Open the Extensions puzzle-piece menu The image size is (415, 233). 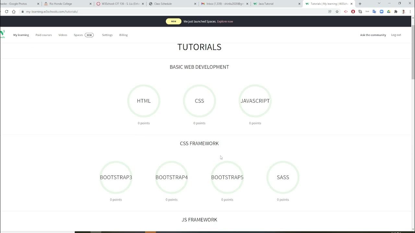[x=396, y=11]
